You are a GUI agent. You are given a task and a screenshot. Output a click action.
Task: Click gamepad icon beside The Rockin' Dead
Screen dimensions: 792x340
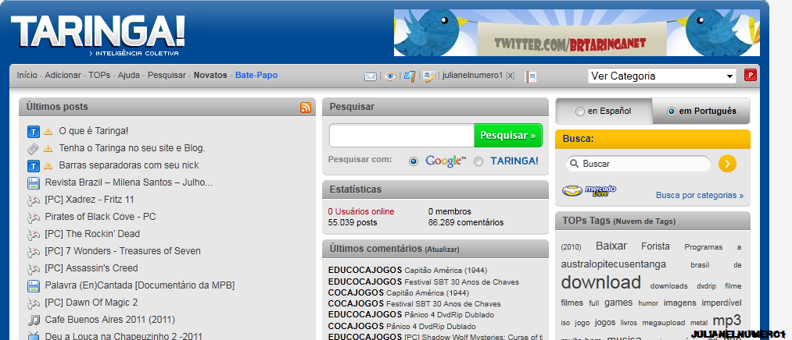point(34,235)
